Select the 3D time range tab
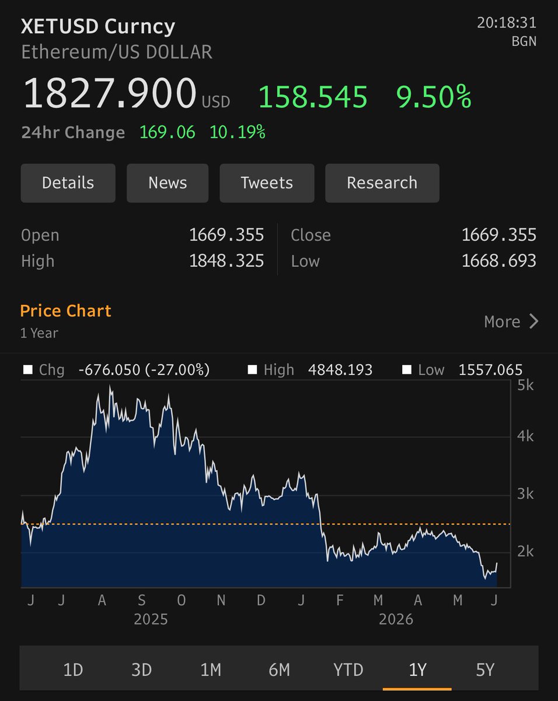Viewport: 558px width, 701px height. coord(141,669)
